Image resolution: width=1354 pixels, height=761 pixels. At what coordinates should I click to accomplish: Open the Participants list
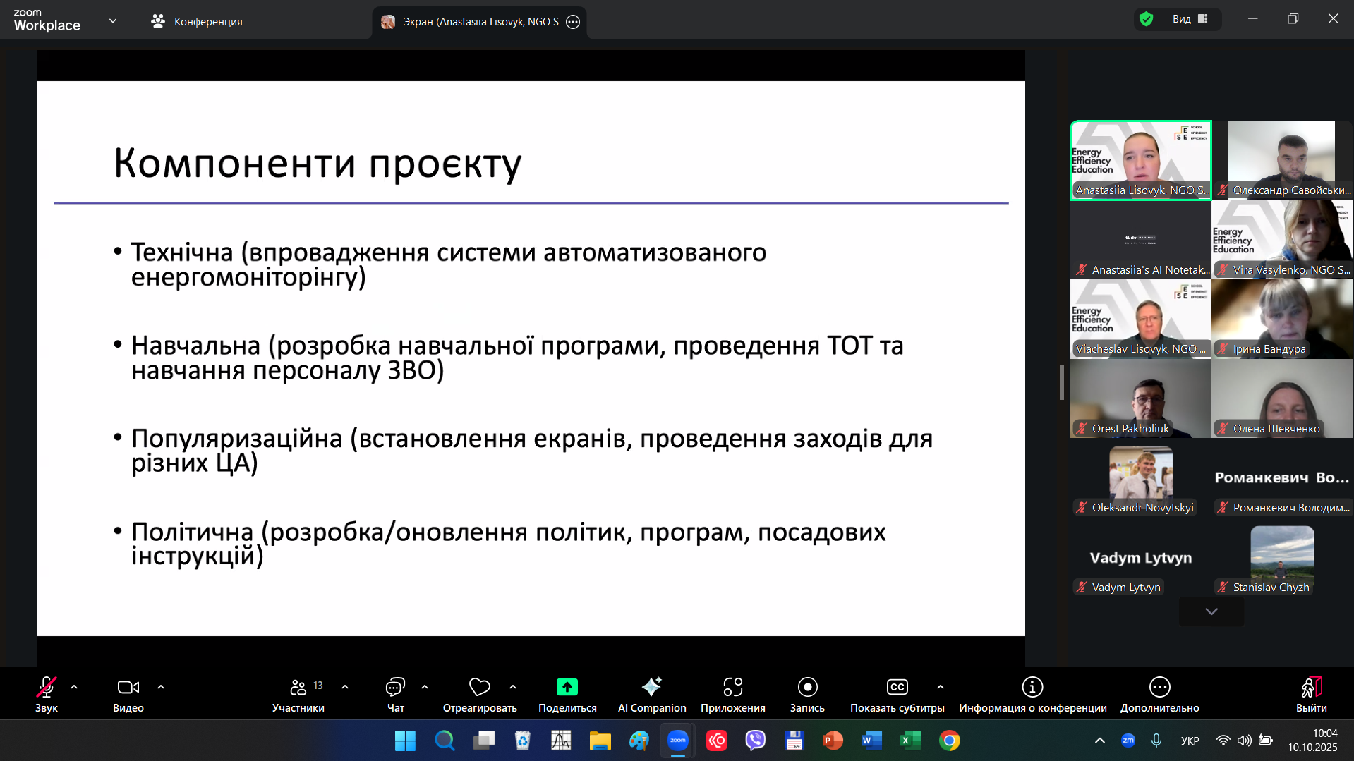click(298, 695)
